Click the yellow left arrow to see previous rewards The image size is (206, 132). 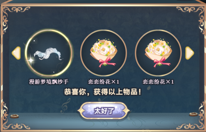click(x=16, y=53)
